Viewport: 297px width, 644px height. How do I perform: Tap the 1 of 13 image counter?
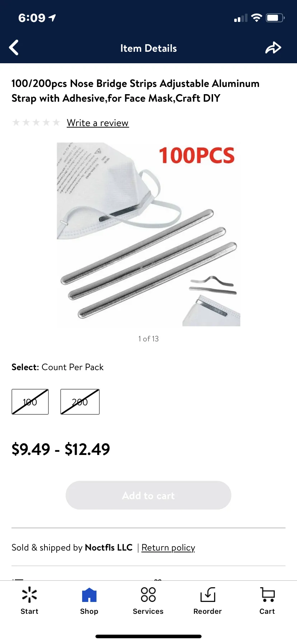coord(148,339)
